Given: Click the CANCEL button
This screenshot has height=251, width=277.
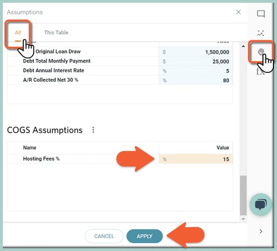Looking at the screenshot, I should 104,236.
